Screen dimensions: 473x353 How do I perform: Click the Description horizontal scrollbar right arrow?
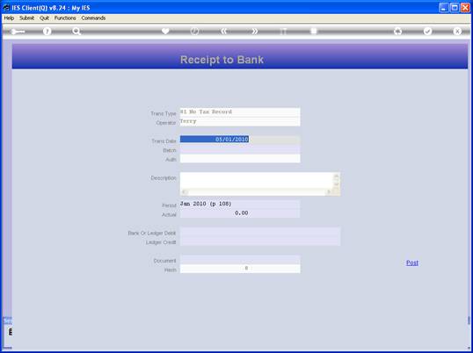pos(330,191)
